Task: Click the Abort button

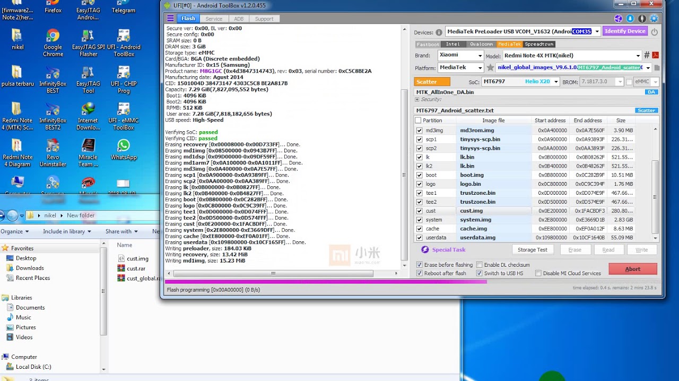Action: pos(633,269)
